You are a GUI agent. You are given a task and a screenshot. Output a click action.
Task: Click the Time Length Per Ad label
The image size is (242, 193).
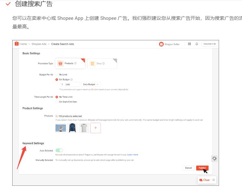point(43,97)
